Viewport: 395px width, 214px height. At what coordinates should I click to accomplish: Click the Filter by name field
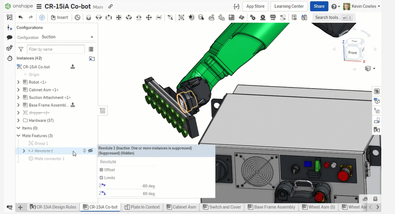pos(56,49)
